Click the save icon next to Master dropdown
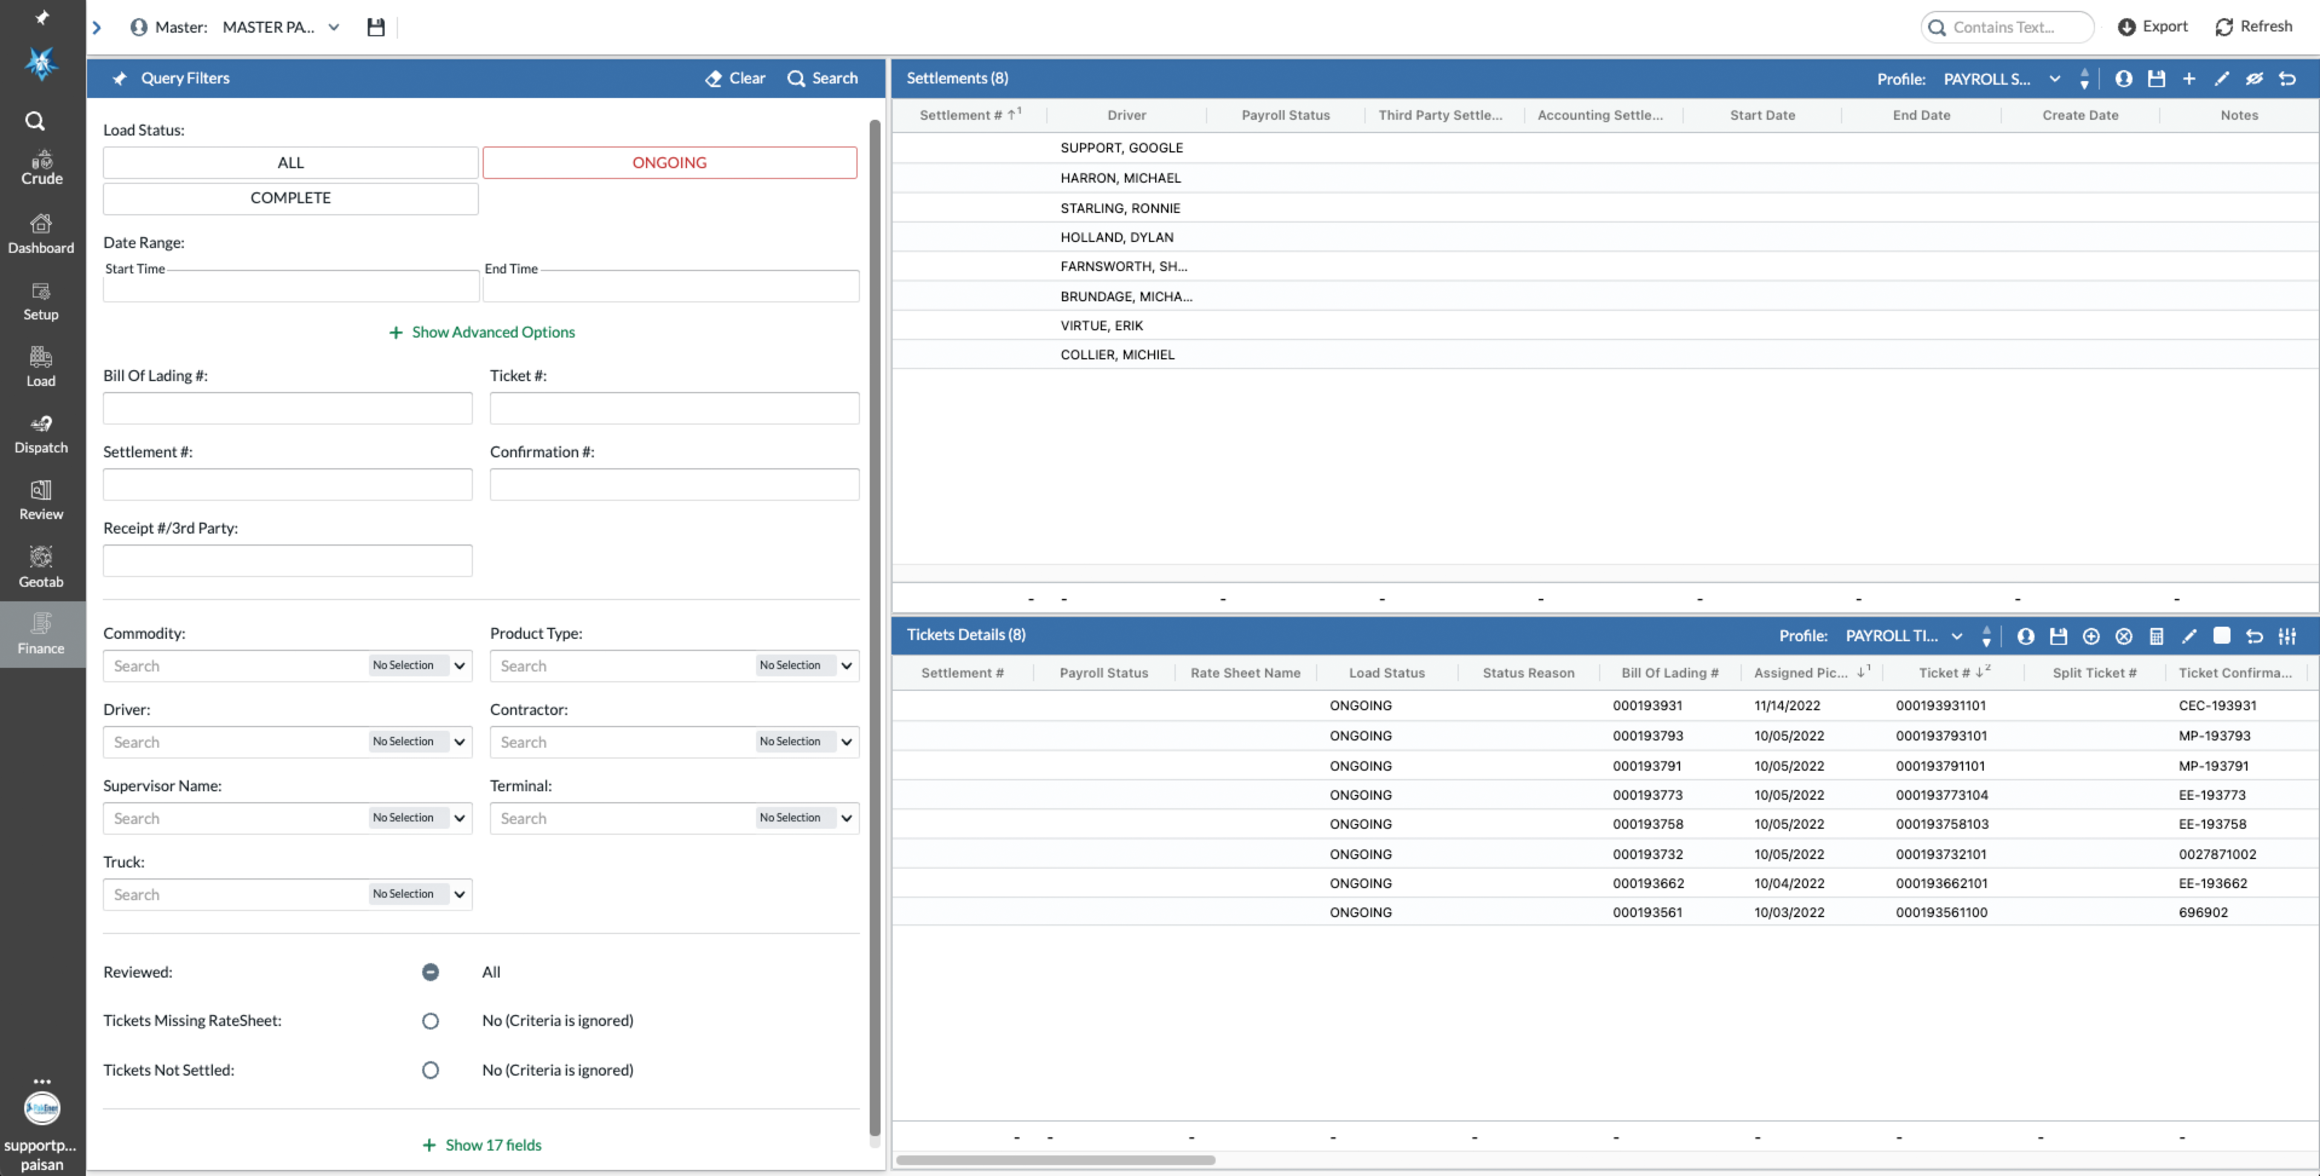Image resolution: width=2320 pixels, height=1176 pixels. coord(376,27)
